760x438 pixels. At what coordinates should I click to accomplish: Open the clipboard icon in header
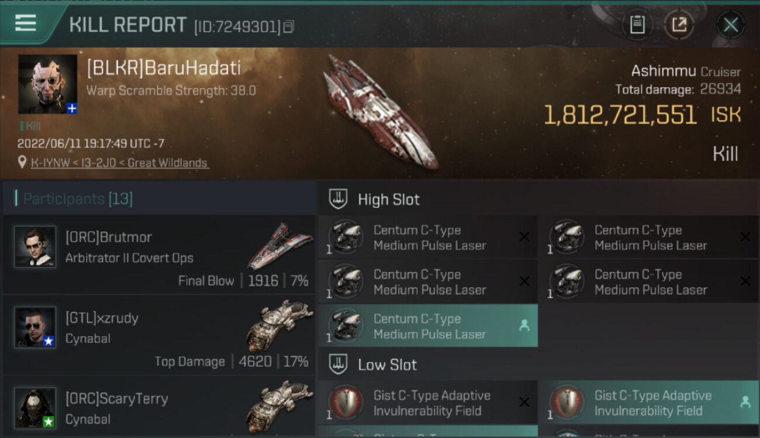[637, 25]
